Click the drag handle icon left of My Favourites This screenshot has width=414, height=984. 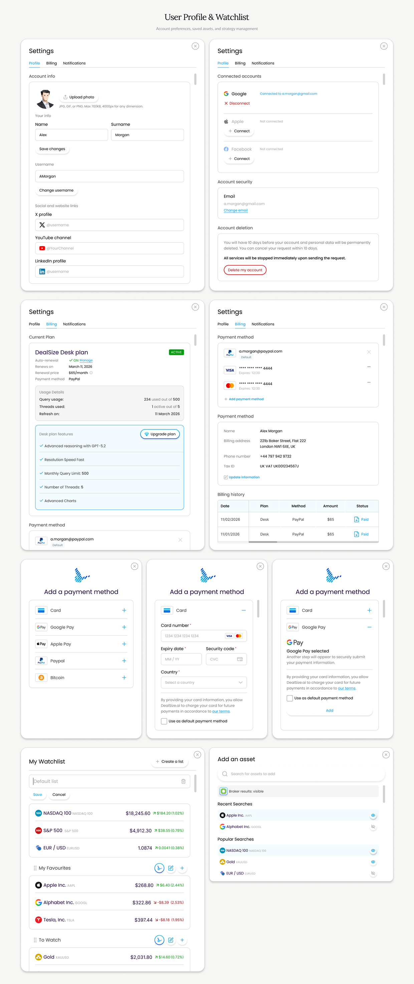pyautogui.click(x=35, y=868)
